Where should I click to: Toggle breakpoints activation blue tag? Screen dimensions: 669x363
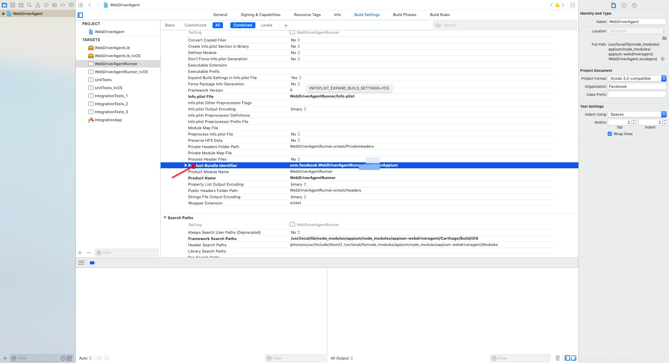(92, 263)
